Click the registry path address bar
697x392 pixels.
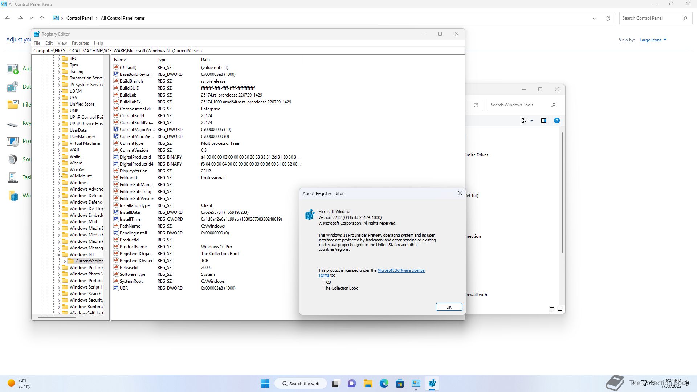click(248, 50)
